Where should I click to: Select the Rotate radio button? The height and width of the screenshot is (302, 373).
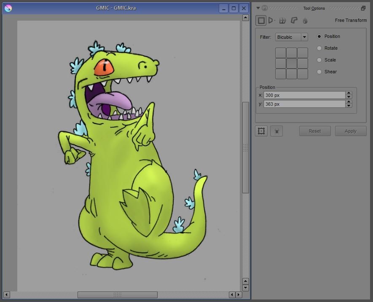pos(319,48)
